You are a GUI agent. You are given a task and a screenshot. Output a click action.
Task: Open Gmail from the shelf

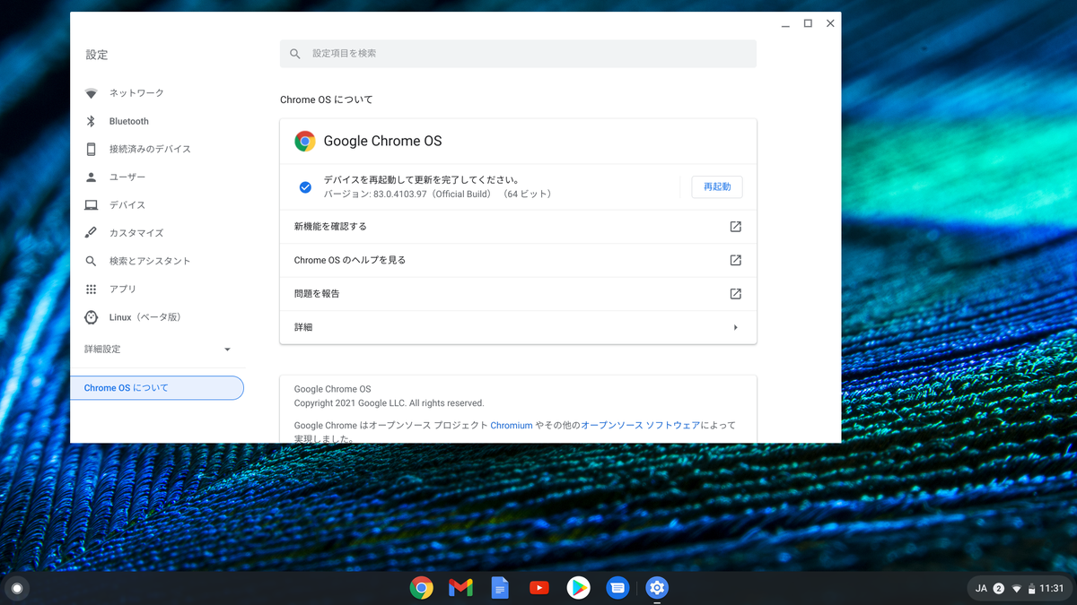pyautogui.click(x=460, y=588)
